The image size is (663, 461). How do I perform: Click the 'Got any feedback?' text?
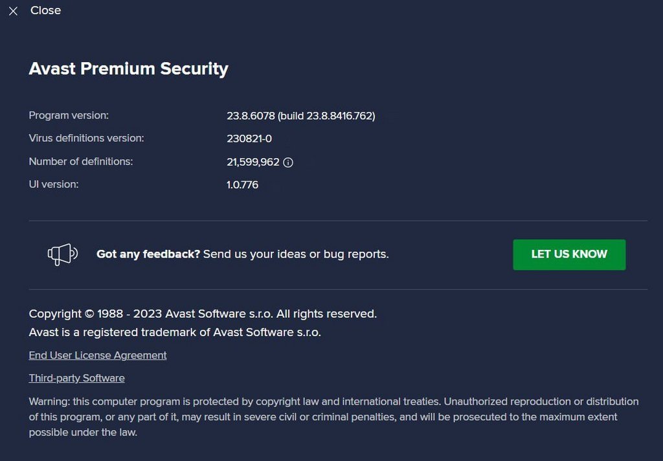148,254
